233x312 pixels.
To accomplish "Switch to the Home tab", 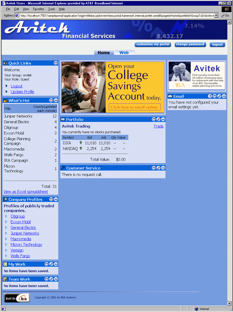I will pos(104,52).
